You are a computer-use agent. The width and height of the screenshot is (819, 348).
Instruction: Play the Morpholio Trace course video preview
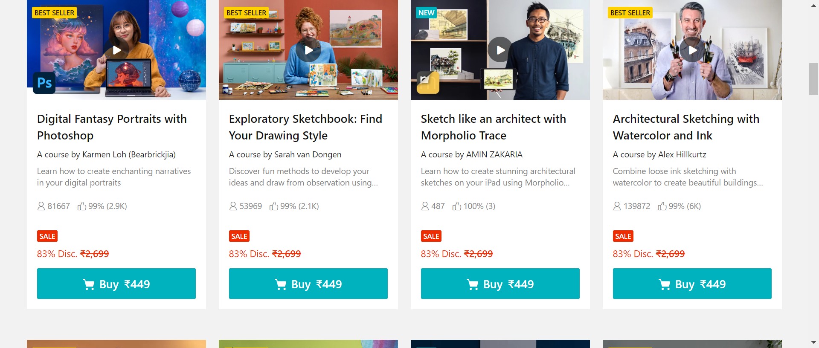500,50
